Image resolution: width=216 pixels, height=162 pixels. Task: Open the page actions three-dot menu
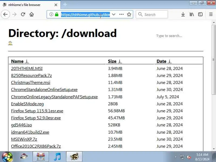click(x=121, y=14)
